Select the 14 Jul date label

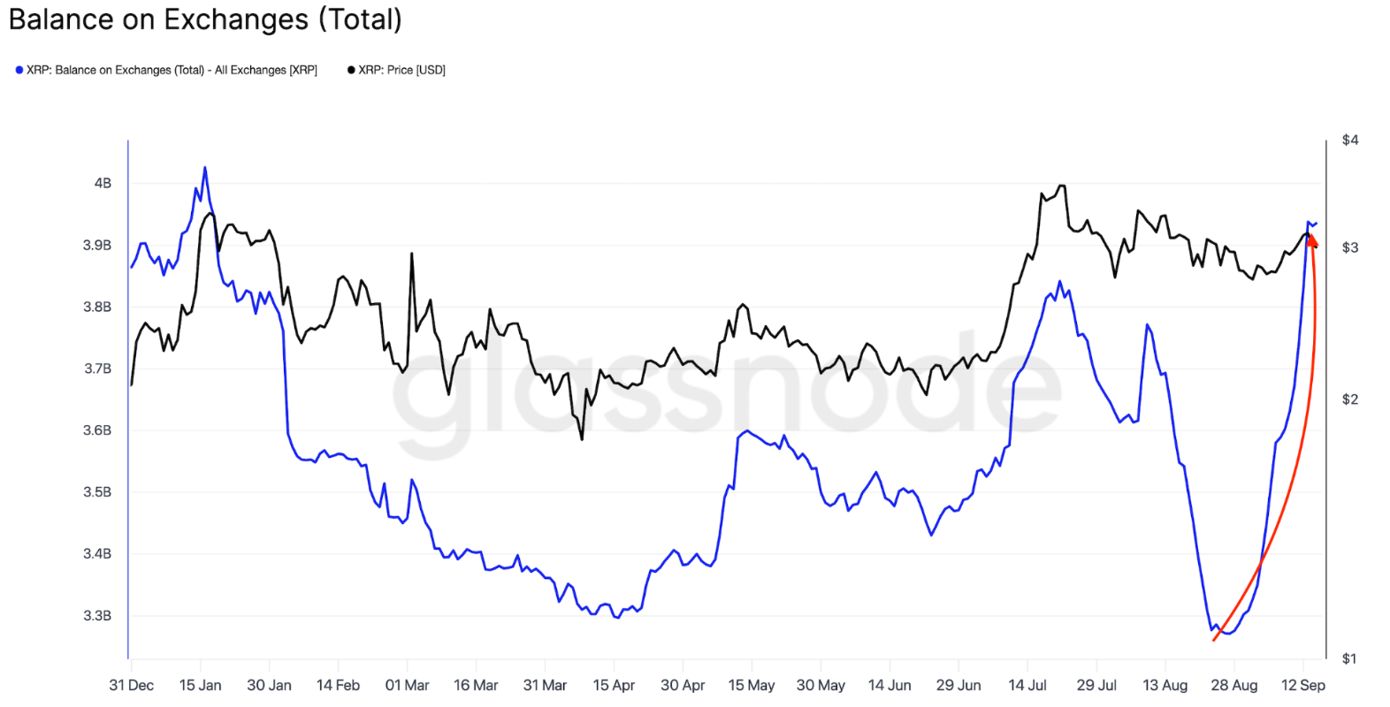point(1027,685)
